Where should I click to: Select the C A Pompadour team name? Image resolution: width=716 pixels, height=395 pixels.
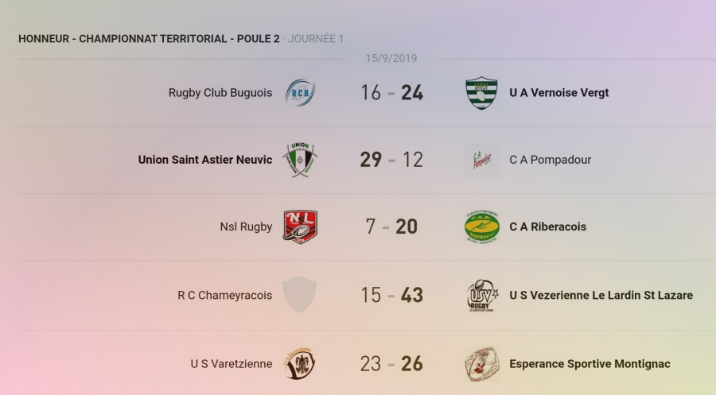(551, 160)
